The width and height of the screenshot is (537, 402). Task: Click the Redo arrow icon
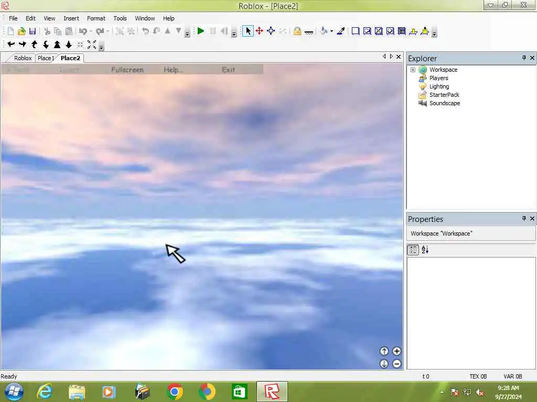100,31
